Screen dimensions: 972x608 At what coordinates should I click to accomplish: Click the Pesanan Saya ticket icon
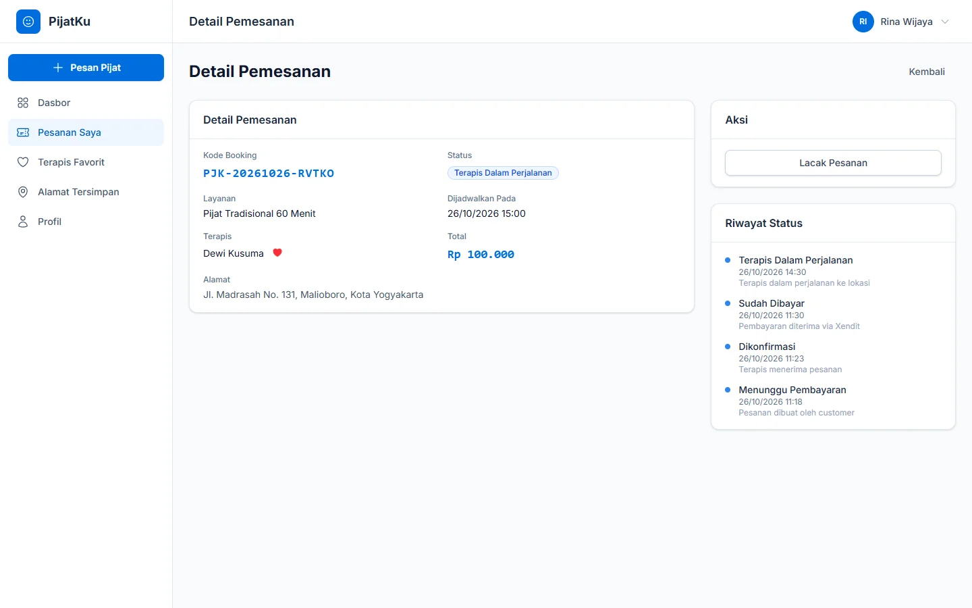[x=23, y=132]
